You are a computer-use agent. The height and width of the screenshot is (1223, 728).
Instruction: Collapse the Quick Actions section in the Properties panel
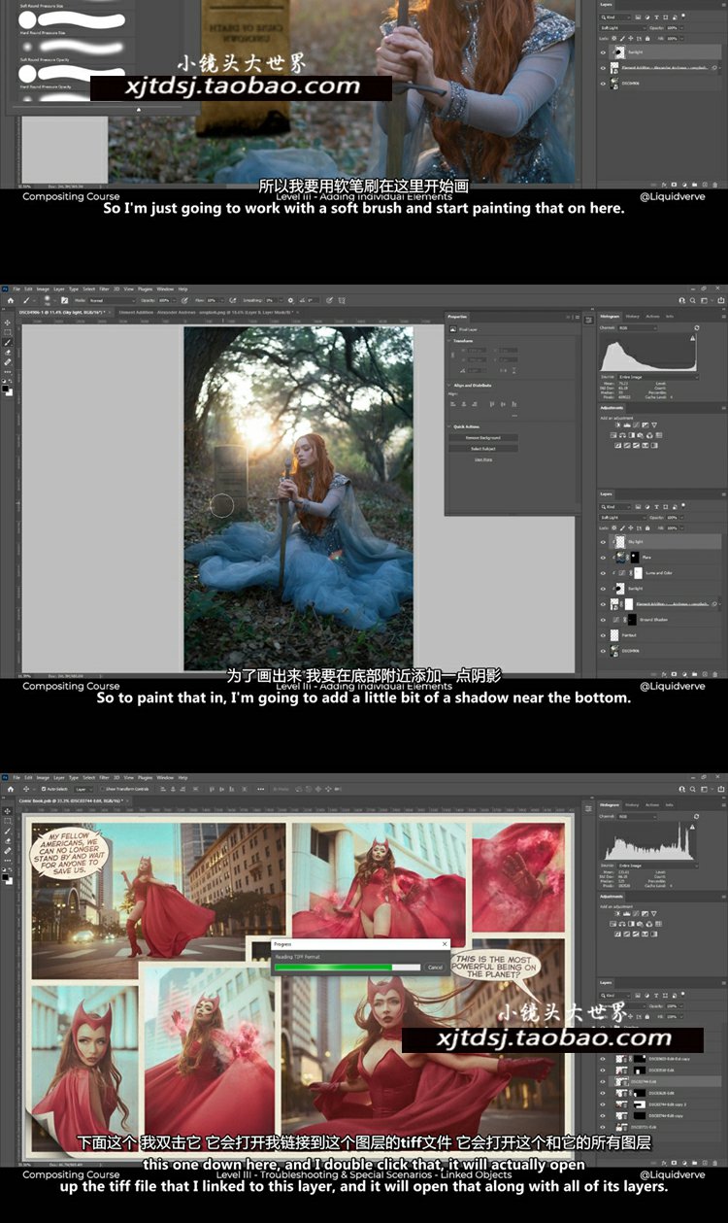[448, 426]
